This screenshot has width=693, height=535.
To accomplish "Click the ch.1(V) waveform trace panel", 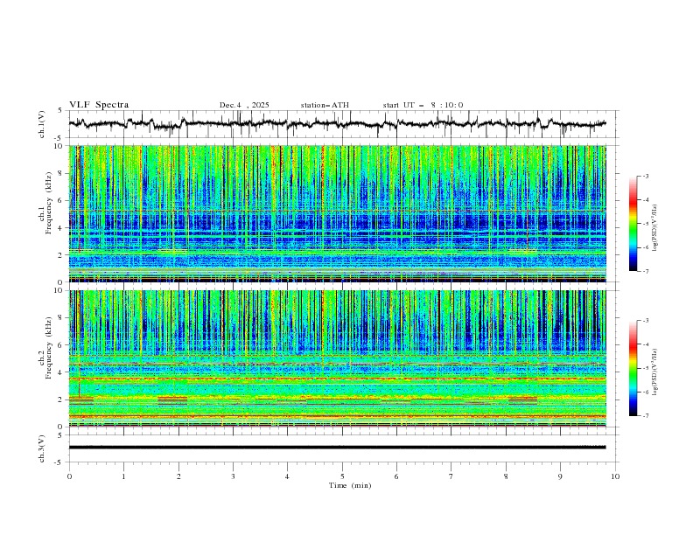I will click(344, 124).
